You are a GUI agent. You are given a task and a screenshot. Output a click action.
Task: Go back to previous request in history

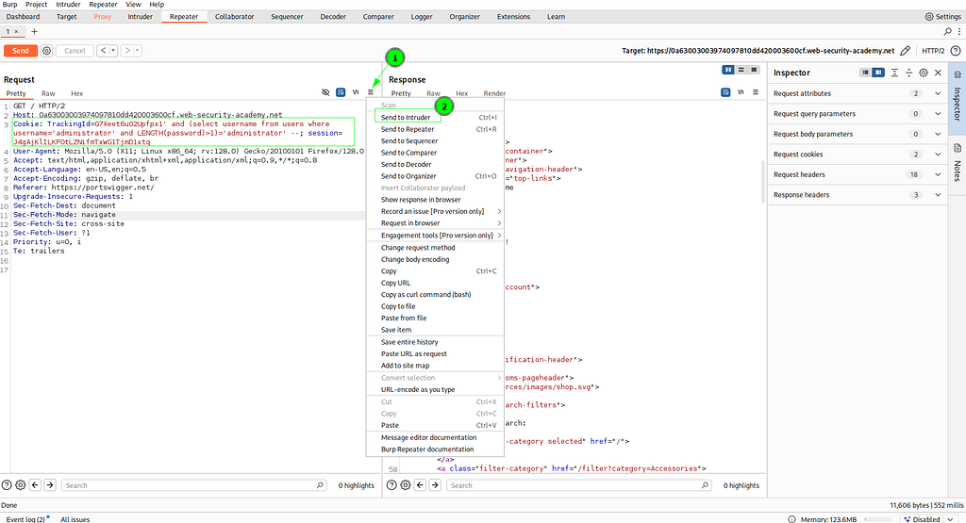(x=103, y=51)
